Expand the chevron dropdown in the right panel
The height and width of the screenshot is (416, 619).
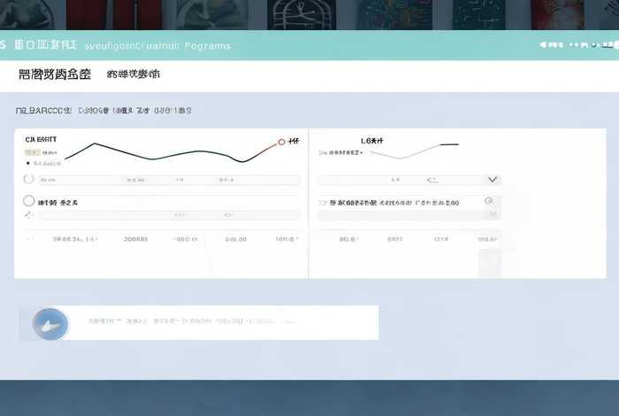(493, 180)
